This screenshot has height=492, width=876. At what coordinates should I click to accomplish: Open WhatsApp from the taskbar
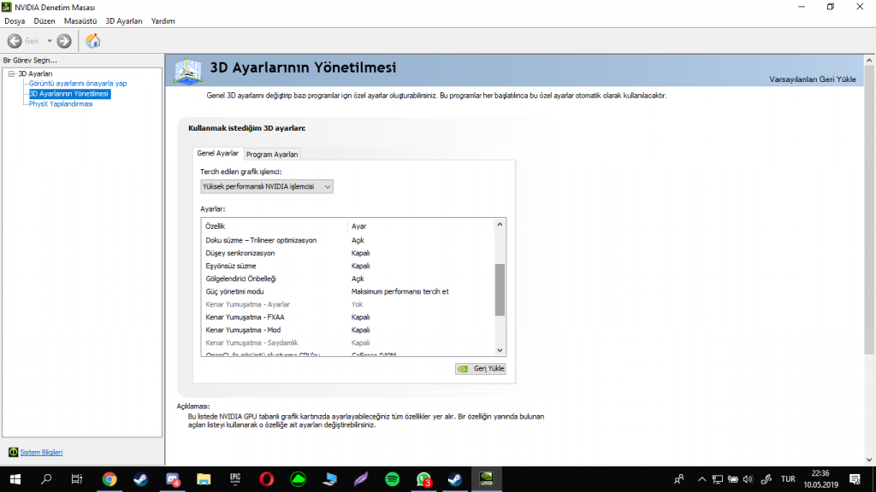424,479
